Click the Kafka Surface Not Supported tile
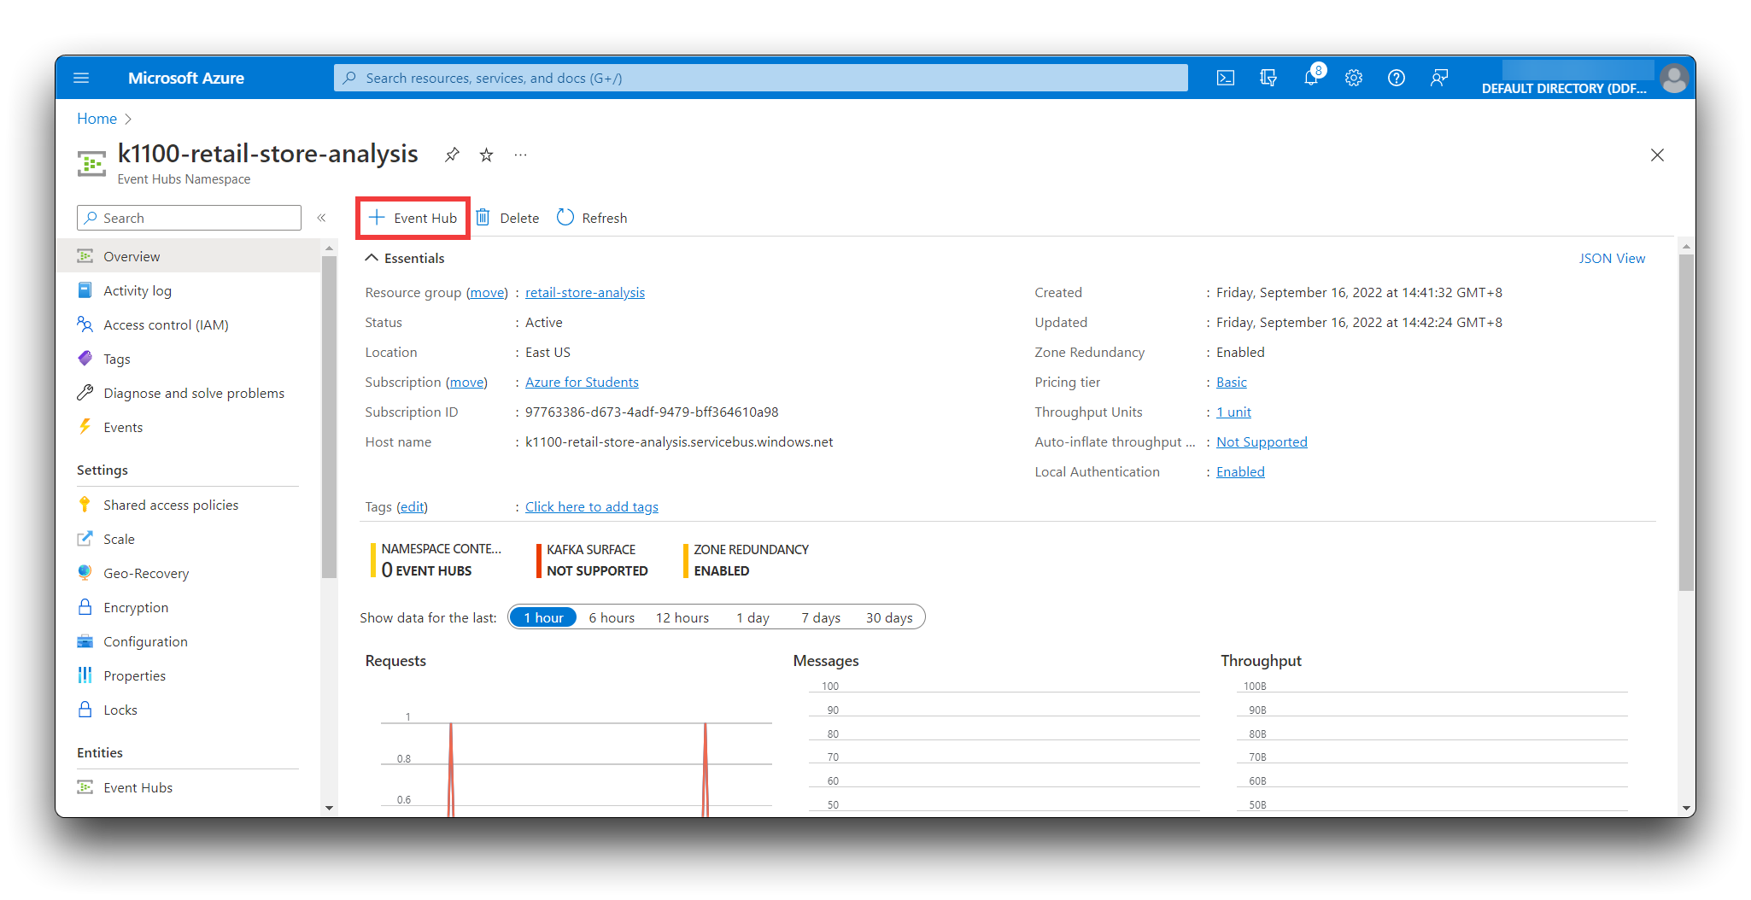 point(592,560)
